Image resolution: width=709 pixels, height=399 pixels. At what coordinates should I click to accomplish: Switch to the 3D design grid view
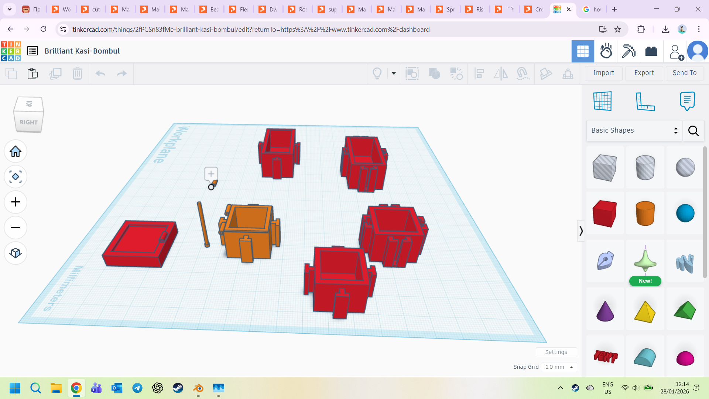pos(583,51)
